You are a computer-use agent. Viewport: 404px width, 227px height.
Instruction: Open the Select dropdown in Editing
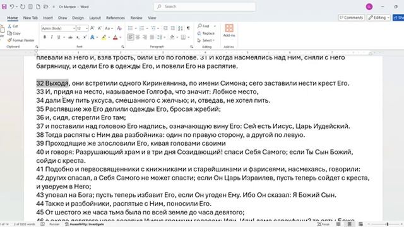(x=206, y=40)
